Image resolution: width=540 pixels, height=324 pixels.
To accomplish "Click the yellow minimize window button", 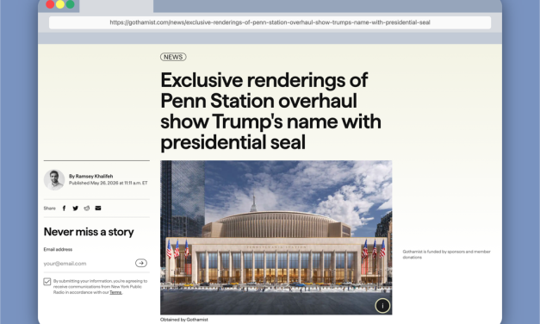I will (x=60, y=4).
